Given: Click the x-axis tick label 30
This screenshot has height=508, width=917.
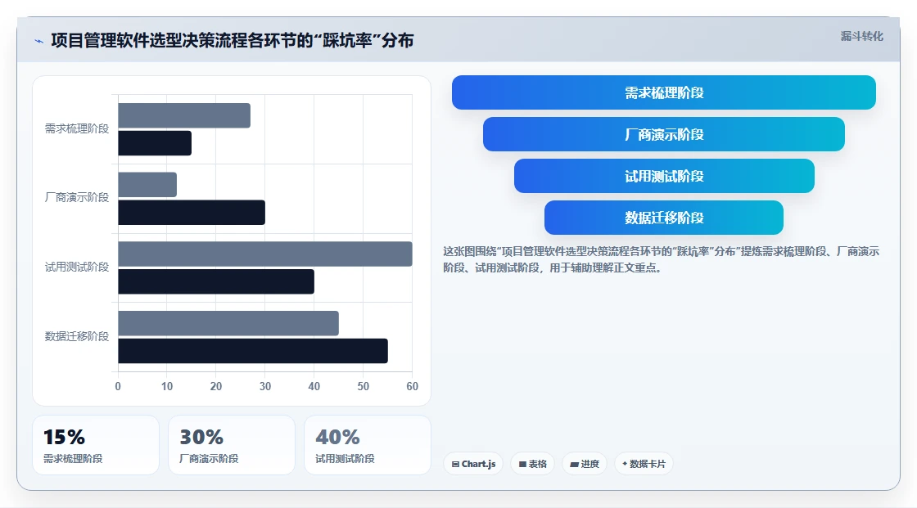Looking at the screenshot, I should point(265,386).
